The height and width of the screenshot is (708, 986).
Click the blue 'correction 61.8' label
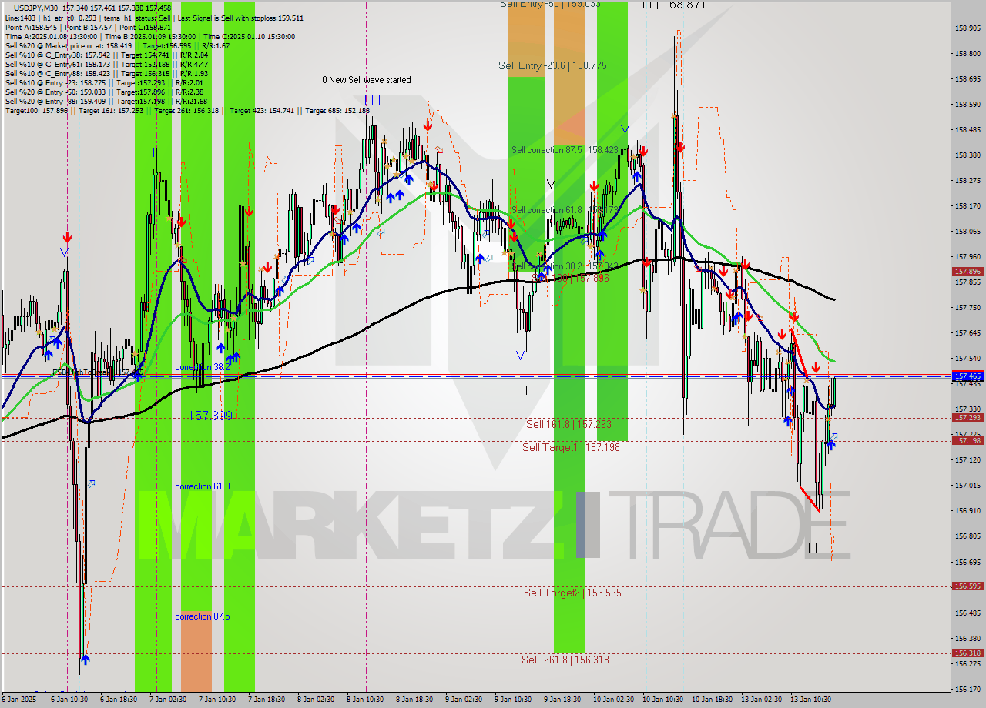point(203,486)
